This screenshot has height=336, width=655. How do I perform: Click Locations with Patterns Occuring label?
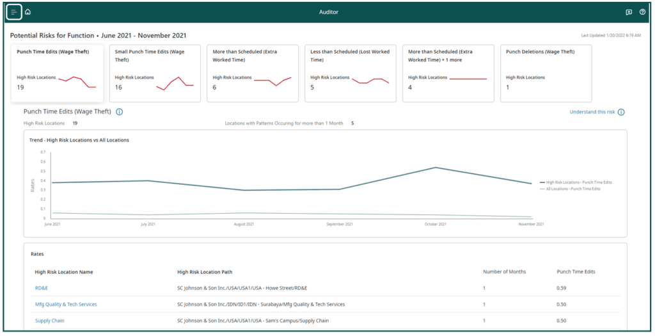click(284, 124)
